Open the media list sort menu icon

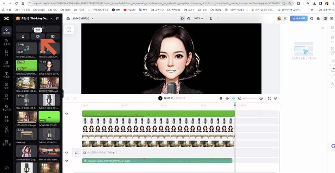pyautogui.click(x=57, y=19)
